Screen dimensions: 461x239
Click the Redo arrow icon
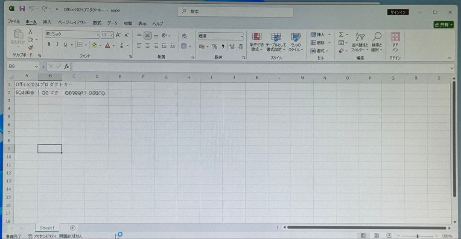click(x=44, y=9)
